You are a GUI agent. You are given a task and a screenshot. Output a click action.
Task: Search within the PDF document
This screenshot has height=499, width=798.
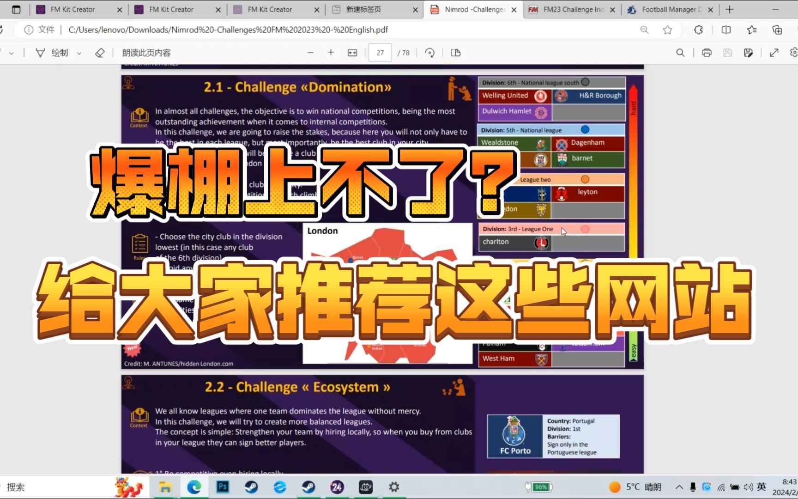680,53
